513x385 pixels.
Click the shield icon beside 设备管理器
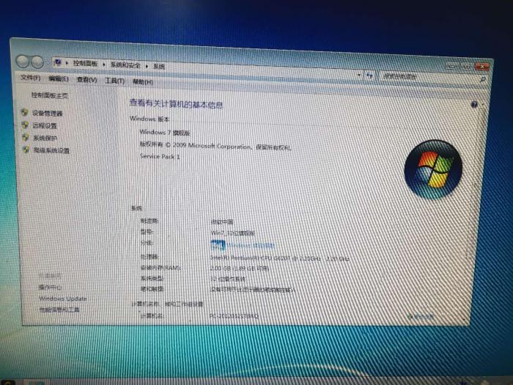click(x=24, y=112)
